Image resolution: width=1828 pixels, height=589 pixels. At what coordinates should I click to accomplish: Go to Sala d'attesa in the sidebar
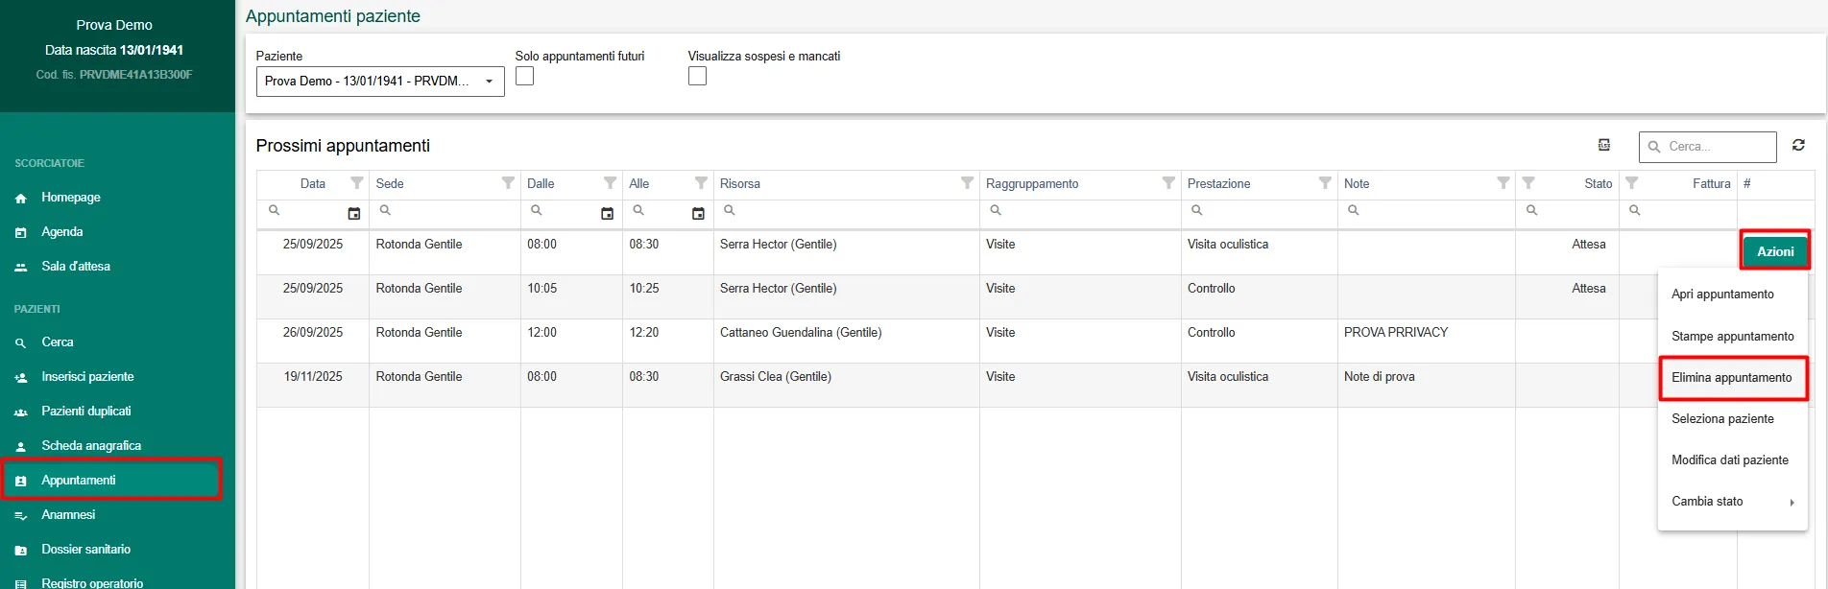pyautogui.click(x=75, y=267)
